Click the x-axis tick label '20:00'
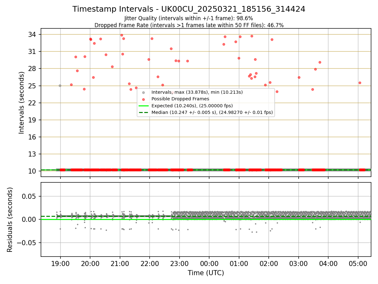The image size is (378, 284). point(90,263)
